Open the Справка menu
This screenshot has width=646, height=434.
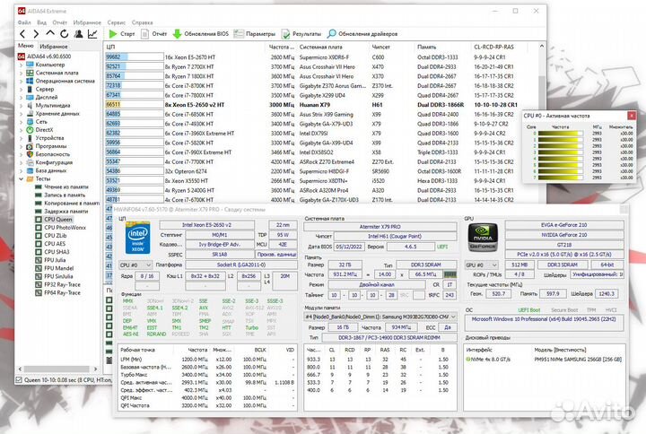pos(142,22)
